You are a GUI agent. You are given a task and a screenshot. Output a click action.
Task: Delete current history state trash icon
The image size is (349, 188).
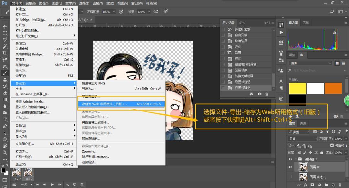[x=267, y=94]
